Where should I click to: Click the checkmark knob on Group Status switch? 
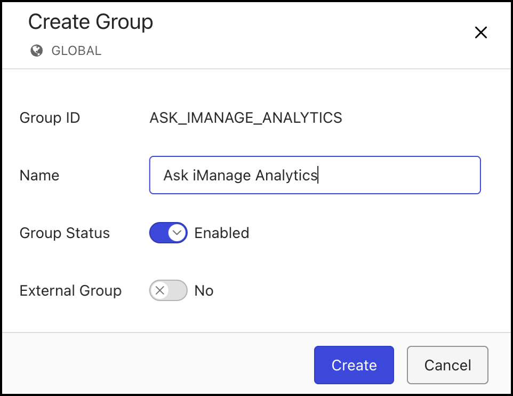(x=178, y=233)
